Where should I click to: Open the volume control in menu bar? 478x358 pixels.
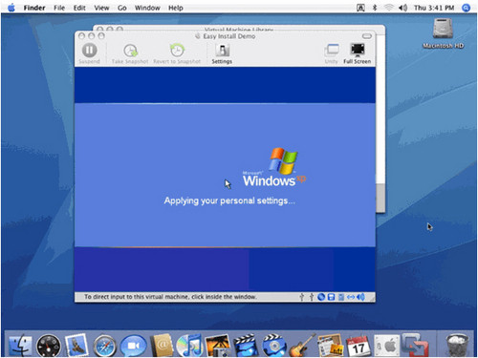(402, 8)
